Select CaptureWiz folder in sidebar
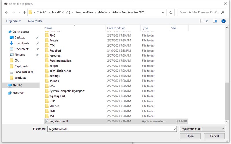The height and width of the screenshot is (144, 231). coord(20,66)
